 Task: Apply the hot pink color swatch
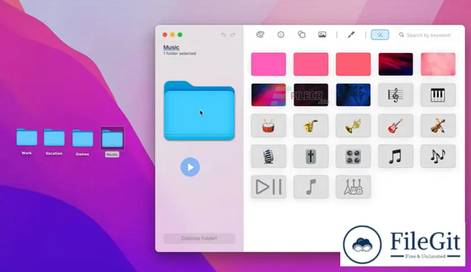[x=268, y=64]
